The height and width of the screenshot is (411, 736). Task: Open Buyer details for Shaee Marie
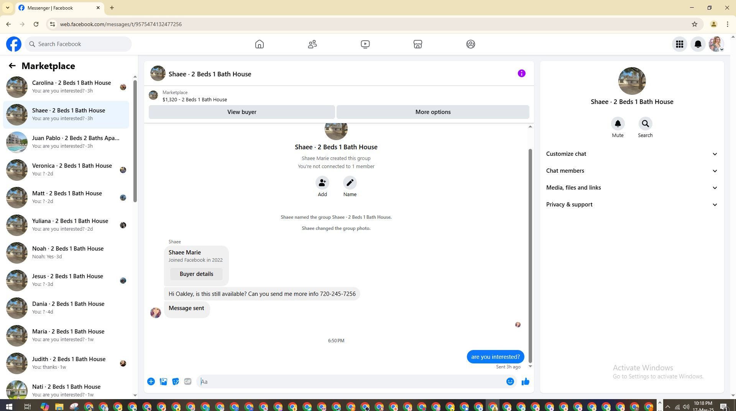coord(196,274)
